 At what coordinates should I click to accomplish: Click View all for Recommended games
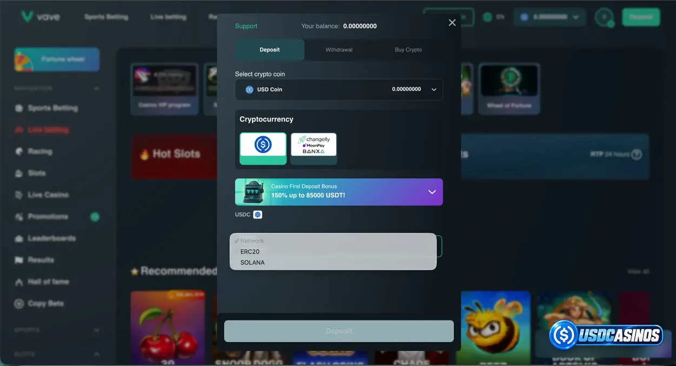tap(638, 271)
